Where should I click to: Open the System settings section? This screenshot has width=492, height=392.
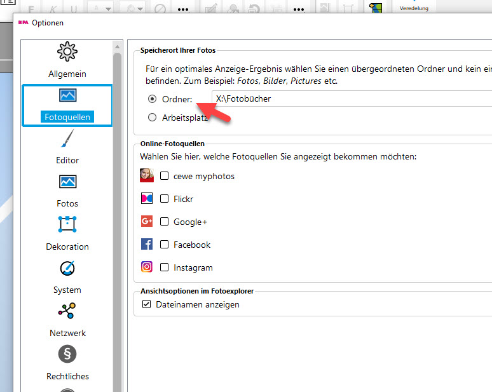pyautogui.click(x=67, y=277)
